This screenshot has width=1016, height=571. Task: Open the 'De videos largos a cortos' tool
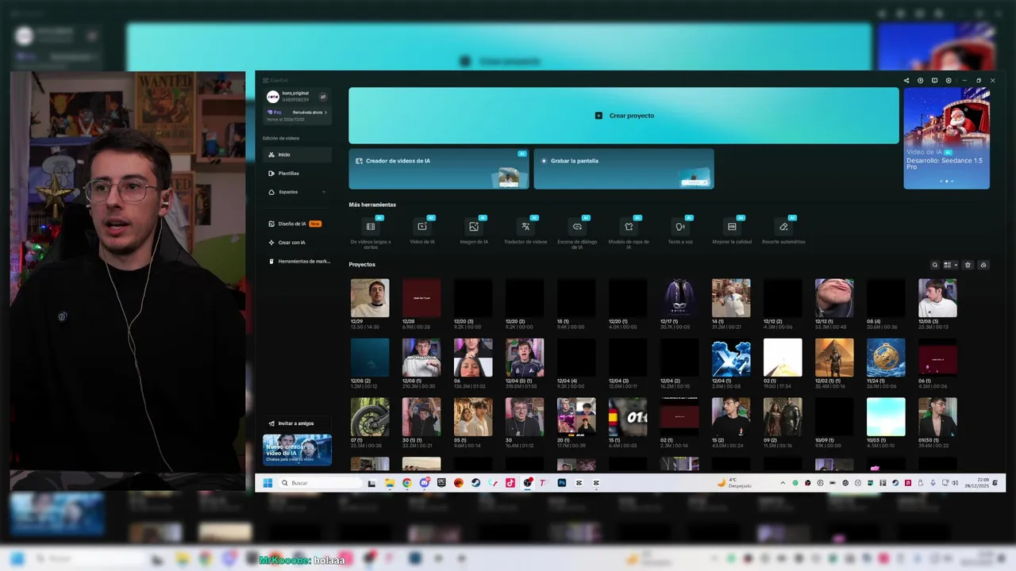tap(371, 227)
